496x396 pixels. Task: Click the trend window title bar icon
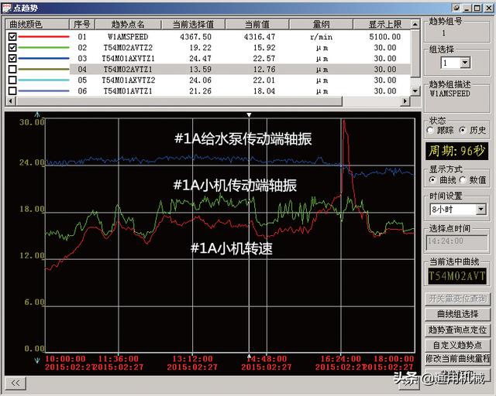click(x=8, y=7)
